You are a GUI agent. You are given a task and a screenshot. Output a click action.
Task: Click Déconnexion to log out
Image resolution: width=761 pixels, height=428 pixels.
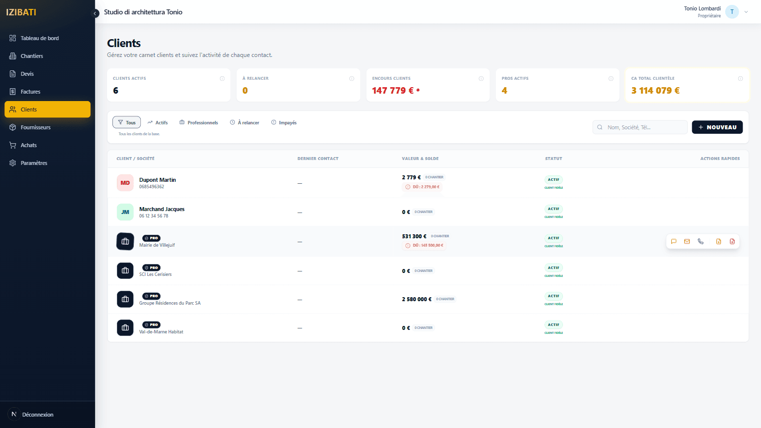tap(38, 415)
